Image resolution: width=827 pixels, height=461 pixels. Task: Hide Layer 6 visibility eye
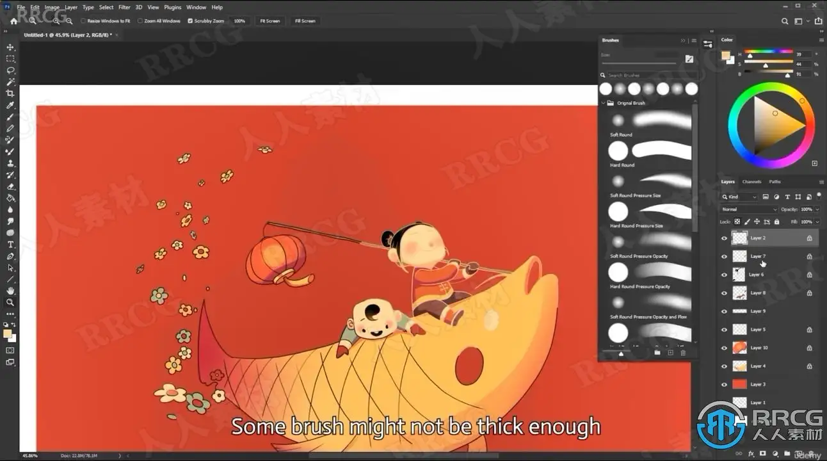pos(725,275)
